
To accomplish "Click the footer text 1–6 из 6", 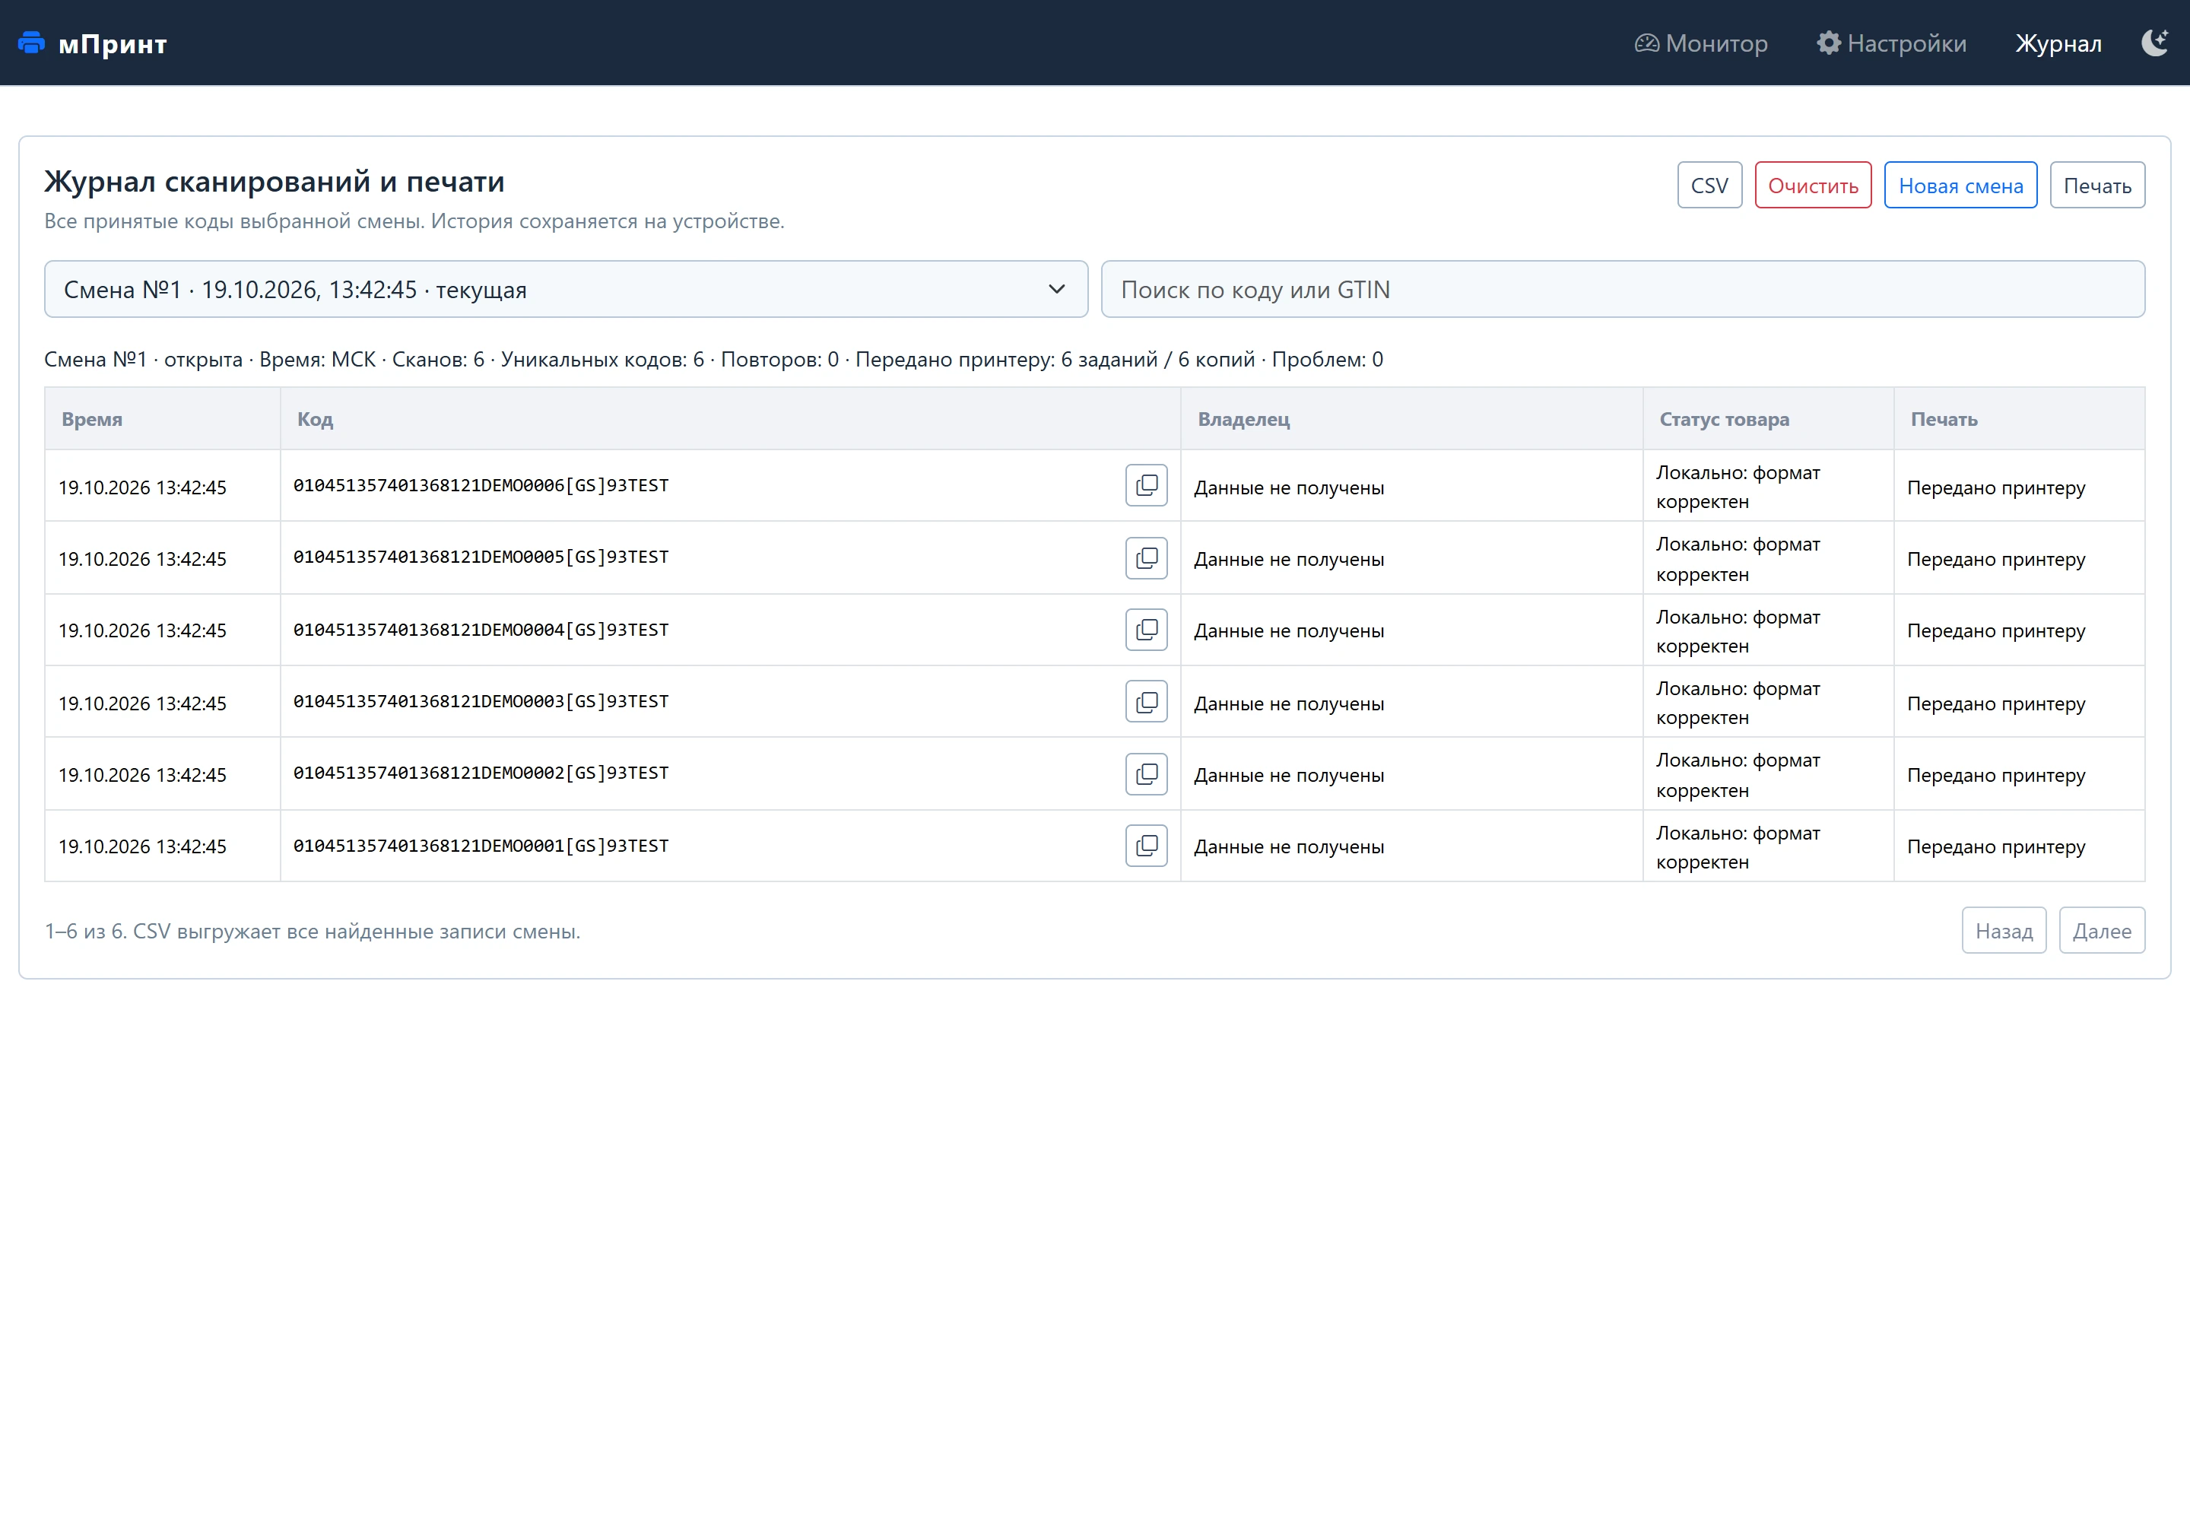I will [x=85, y=931].
